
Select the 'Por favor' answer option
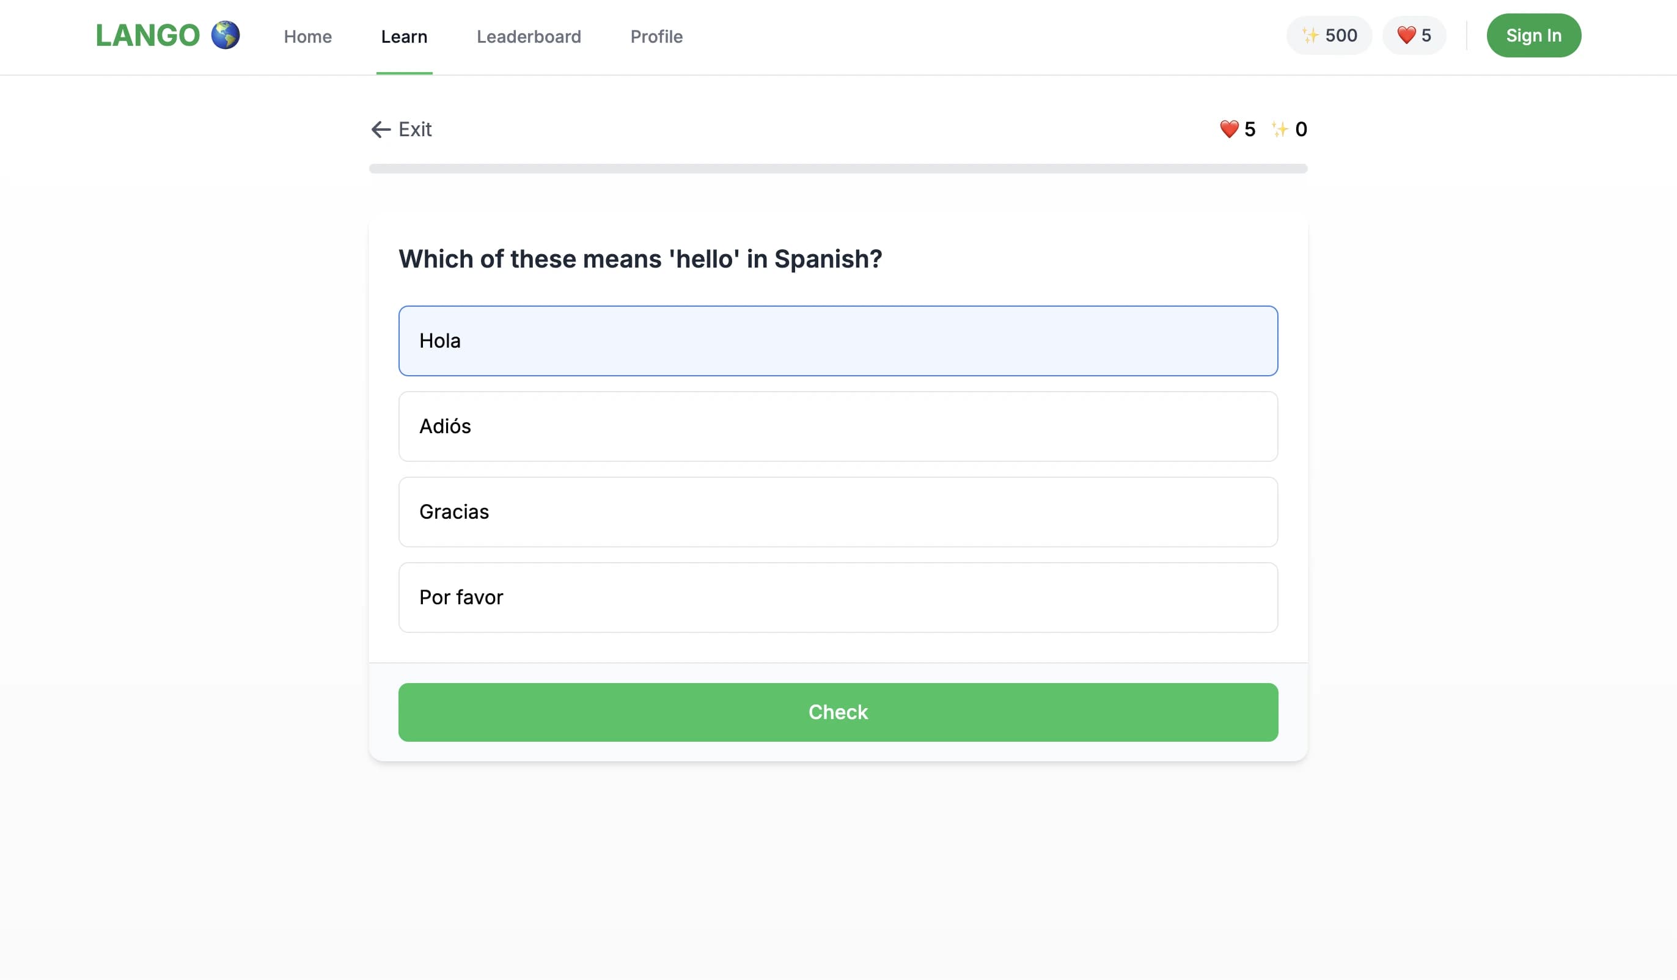(838, 598)
